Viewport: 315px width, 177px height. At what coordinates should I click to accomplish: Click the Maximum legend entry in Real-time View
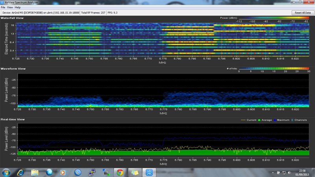(x=282, y=120)
